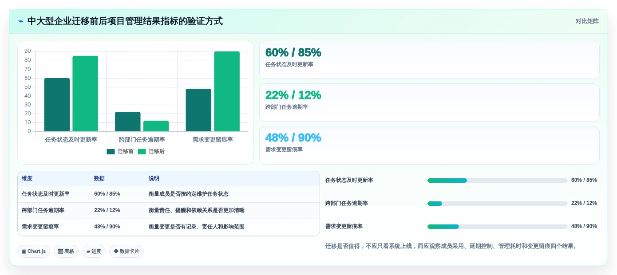
Task: Open the 22% / 12% data card
Action: [x=429, y=102]
